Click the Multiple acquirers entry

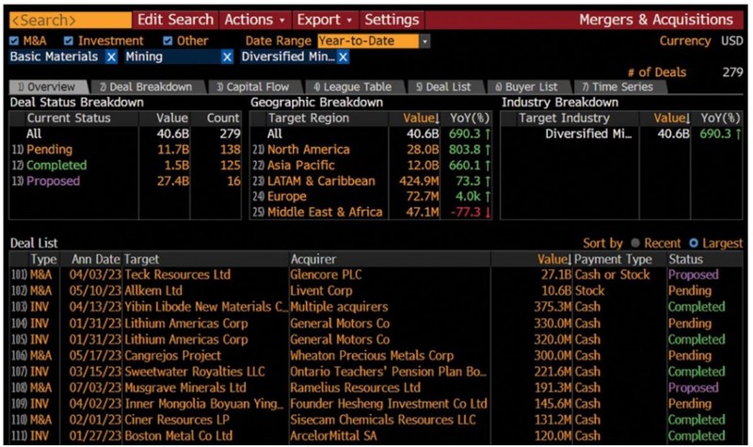(x=339, y=307)
